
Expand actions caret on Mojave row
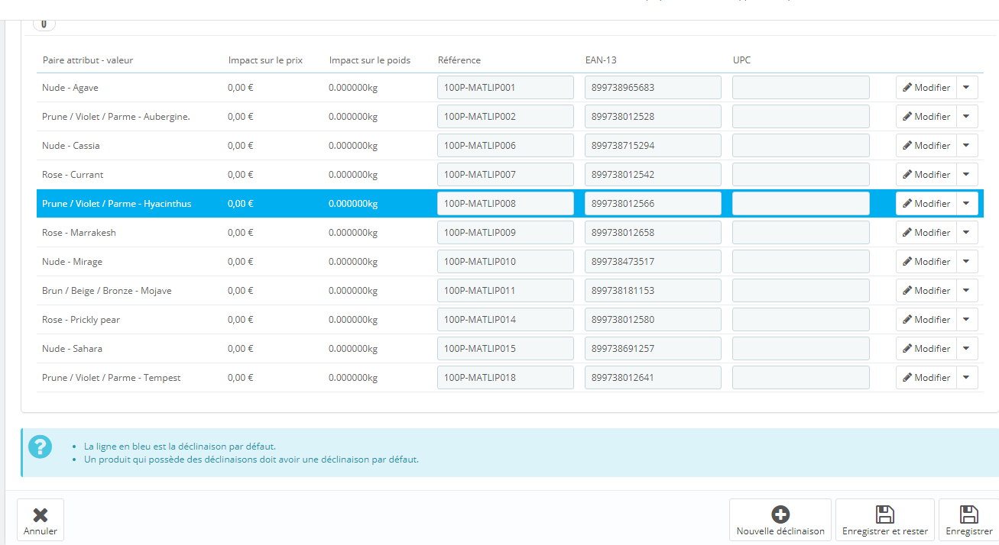point(967,291)
